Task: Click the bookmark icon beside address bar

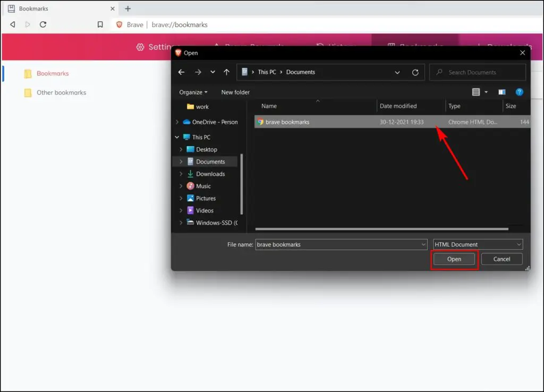Action: point(100,24)
